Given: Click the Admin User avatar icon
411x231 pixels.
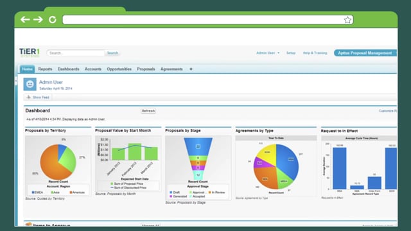Looking at the screenshot, I should pos(30,84).
